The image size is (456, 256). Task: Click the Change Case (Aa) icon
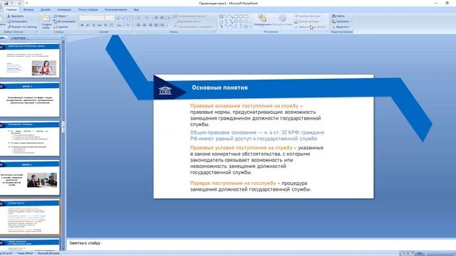coord(119,26)
